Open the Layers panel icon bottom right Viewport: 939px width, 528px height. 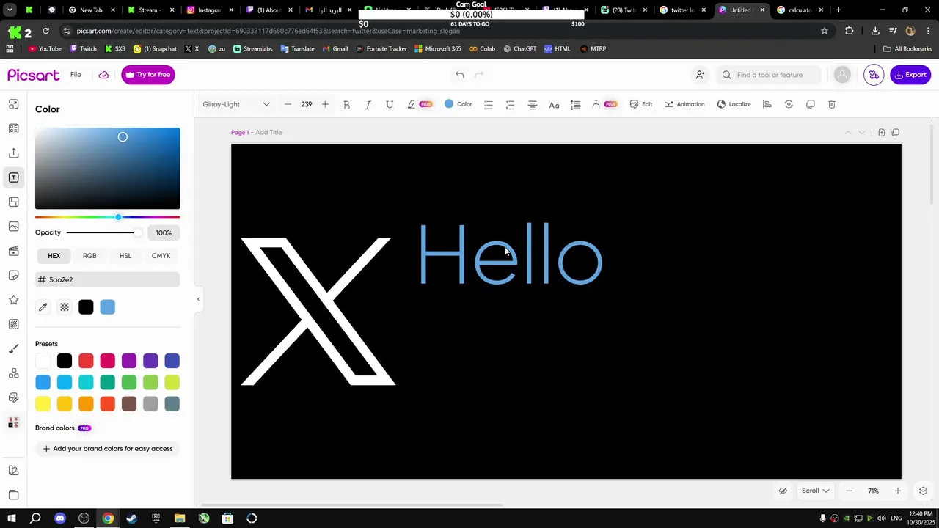(x=923, y=491)
